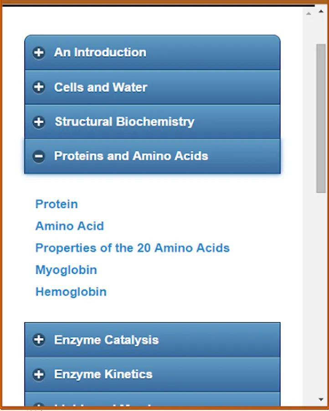
Task: Click the plus icon beside Structural Biochemistry
Action: (39, 122)
